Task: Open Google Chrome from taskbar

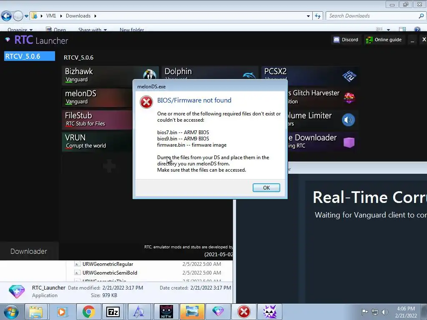Action: click(x=88, y=312)
